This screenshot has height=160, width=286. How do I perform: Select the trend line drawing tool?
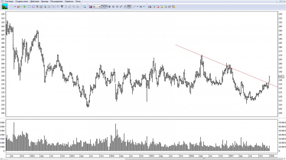134,7
